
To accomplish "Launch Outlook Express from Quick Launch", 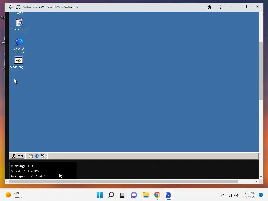I will tap(43, 156).
